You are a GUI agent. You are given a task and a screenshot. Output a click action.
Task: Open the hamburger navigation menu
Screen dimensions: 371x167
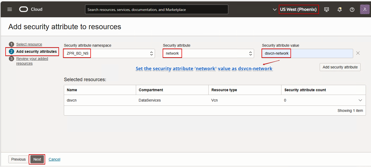pos(10,9)
